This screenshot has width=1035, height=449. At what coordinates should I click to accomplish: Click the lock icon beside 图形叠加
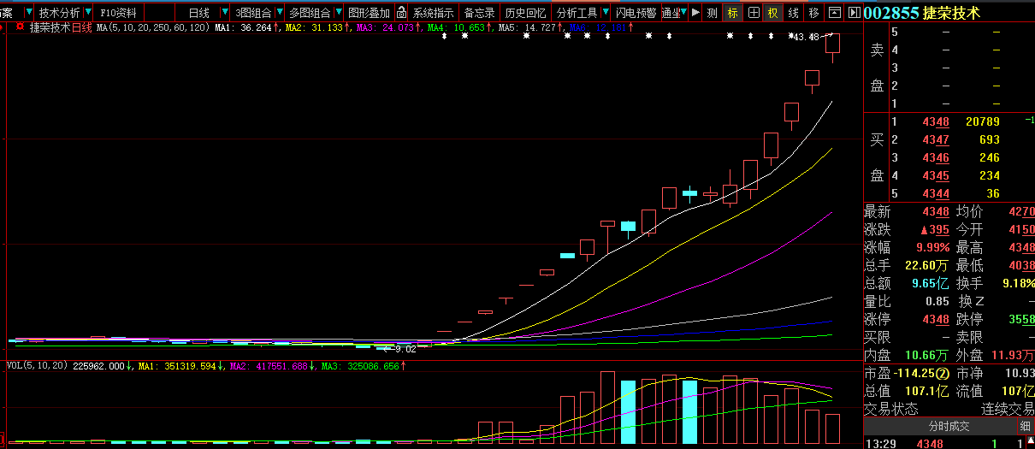pyautogui.click(x=401, y=13)
